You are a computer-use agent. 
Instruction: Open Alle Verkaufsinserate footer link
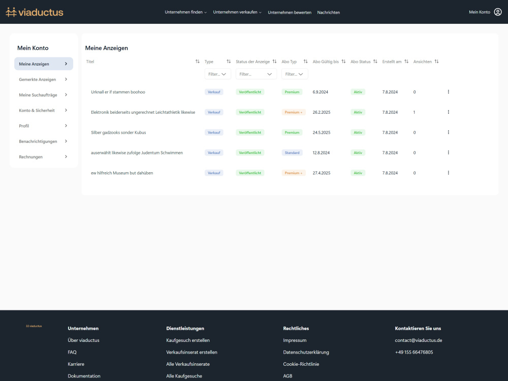click(188, 364)
